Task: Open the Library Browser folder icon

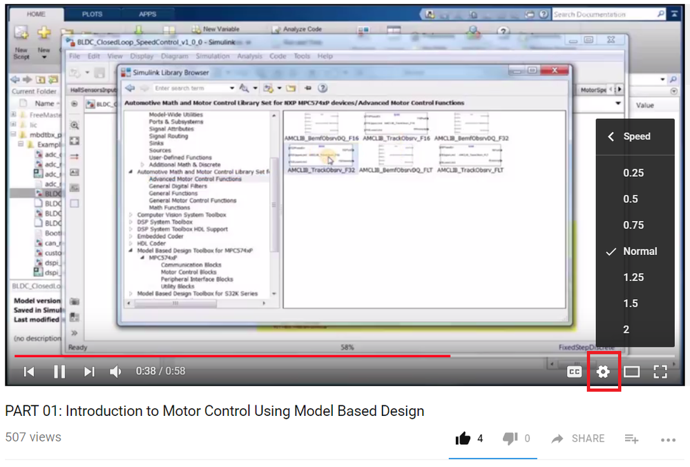Action: point(291,88)
